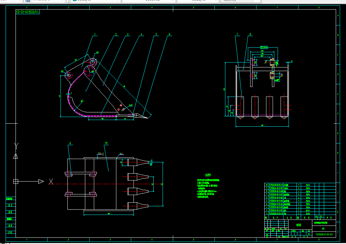Click item number 1 in parts list
The image size is (346, 244).
[x=267, y=214]
